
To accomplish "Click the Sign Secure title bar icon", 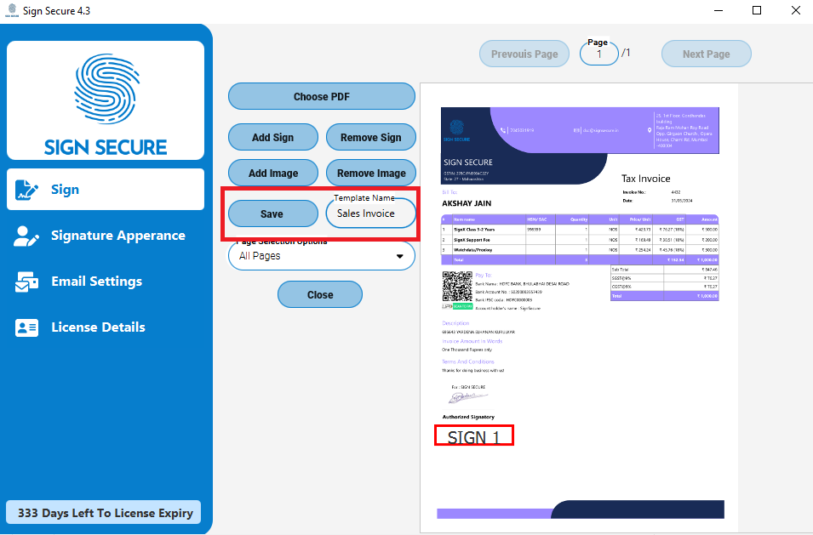I will pyautogui.click(x=12, y=10).
